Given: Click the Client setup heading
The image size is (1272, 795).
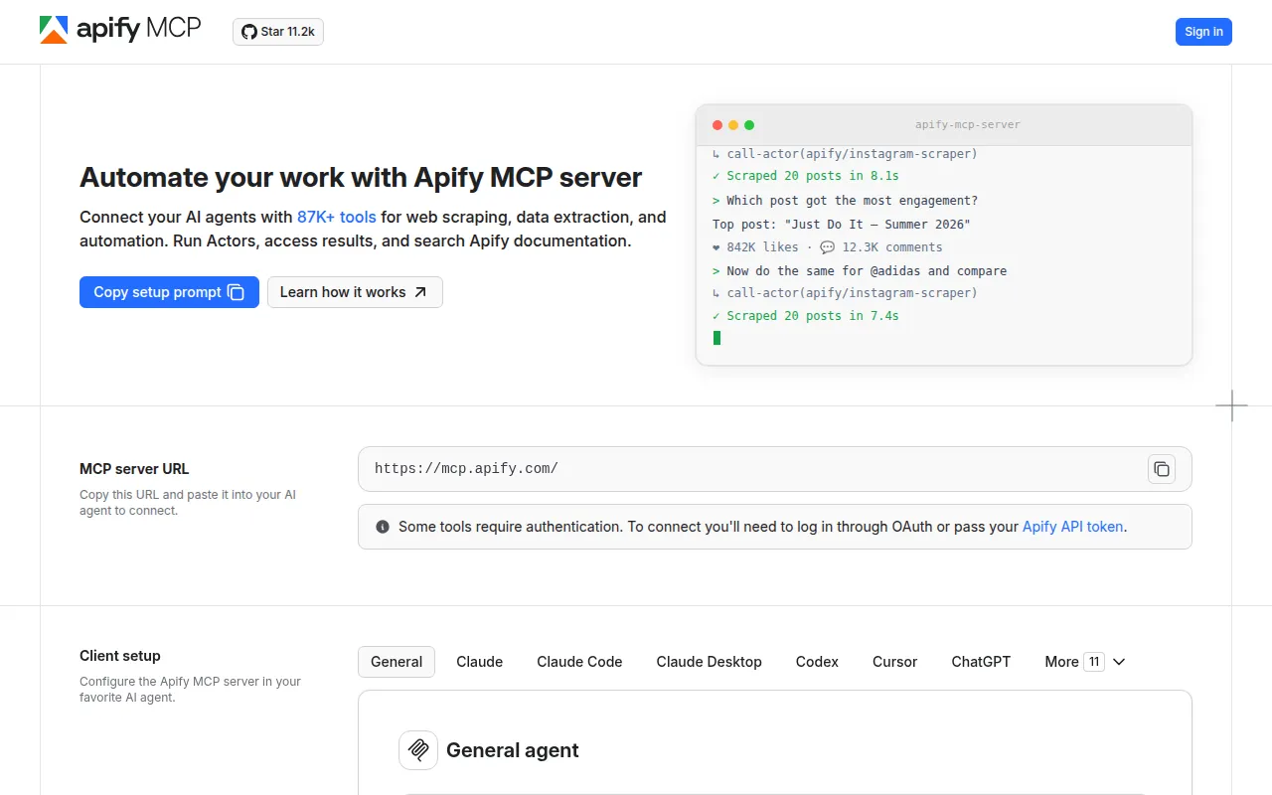Looking at the screenshot, I should (x=120, y=656).
